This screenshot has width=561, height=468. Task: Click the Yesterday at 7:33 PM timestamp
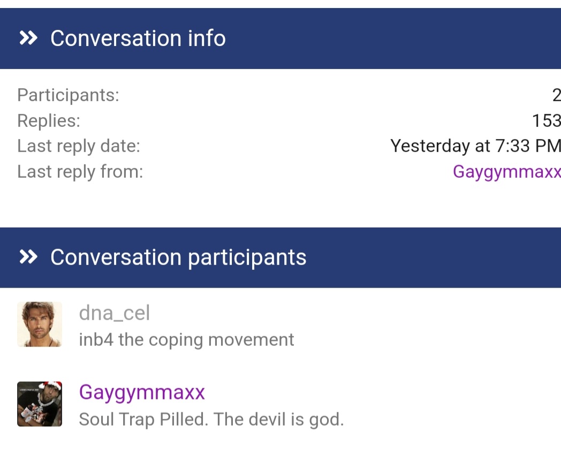click(475, 146)
